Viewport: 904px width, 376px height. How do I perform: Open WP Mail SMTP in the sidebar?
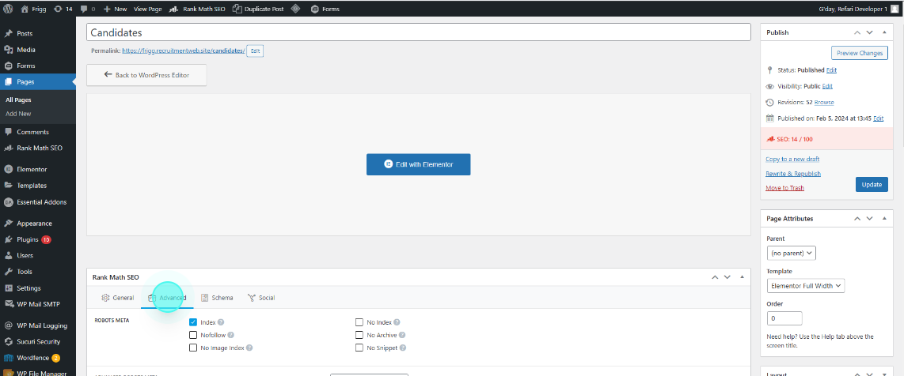point(37,303)
